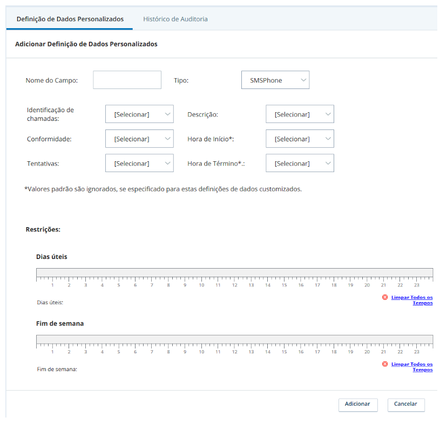Click the Adicionar Definição de Dados Personalizados heading

click(86, 44)
